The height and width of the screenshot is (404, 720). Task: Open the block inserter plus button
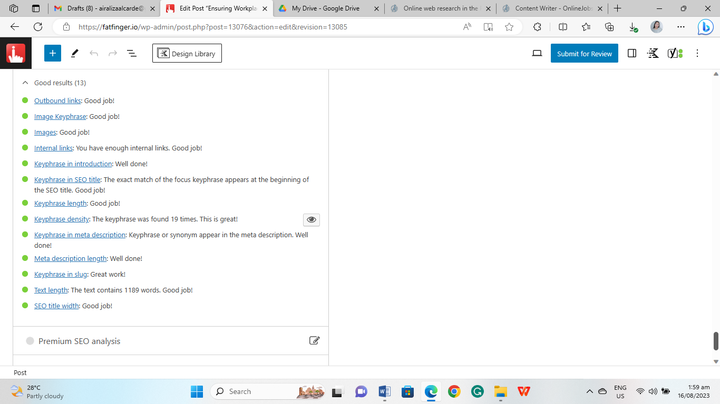[x=53, y=53]
